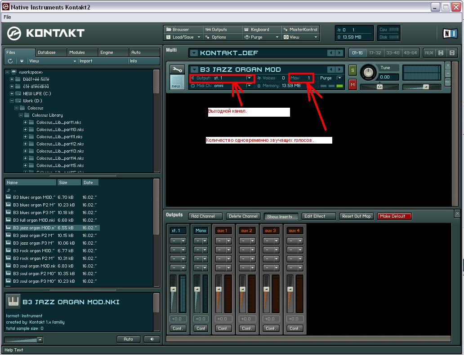Switch to the Database tab

pyautogui.click(x=51, y=52)
